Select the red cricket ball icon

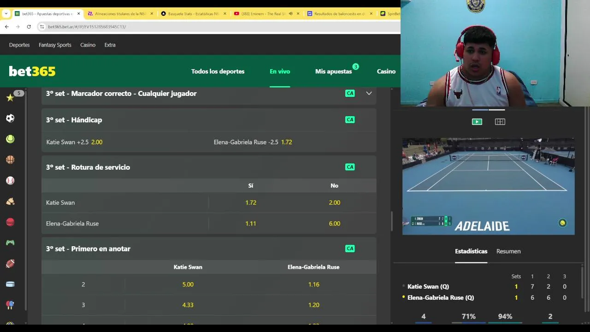tap(10, 222)
